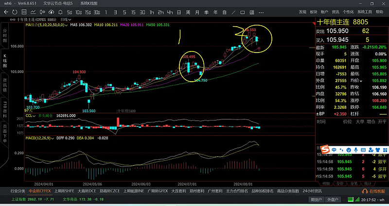Open Sogou soft keyboard icon

click(x=363, y=150)
